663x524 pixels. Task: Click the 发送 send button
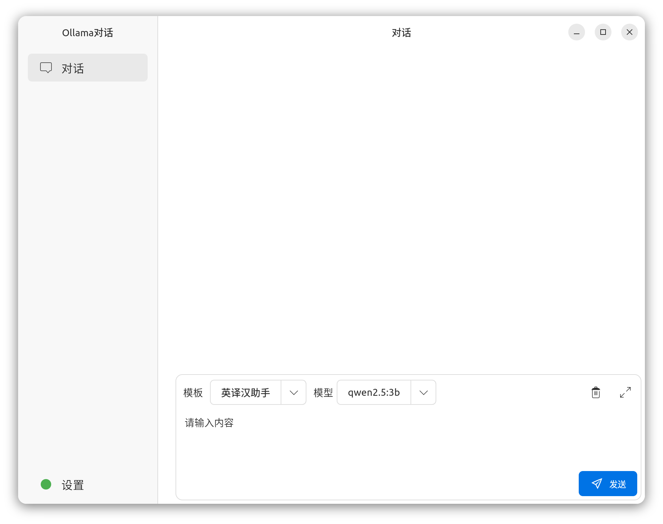click(x=608, y=484)
